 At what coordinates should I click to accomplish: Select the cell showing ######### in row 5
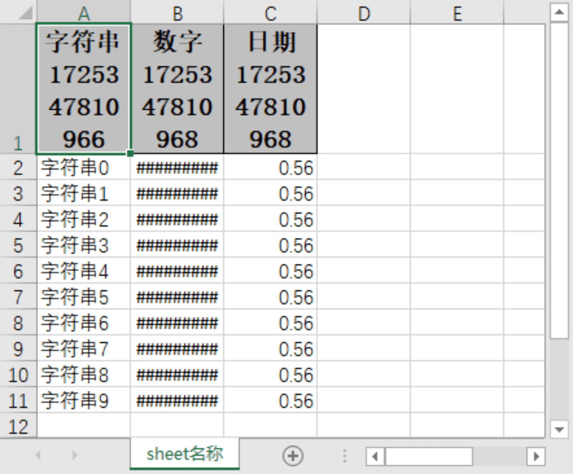click(x=177, y=245)
